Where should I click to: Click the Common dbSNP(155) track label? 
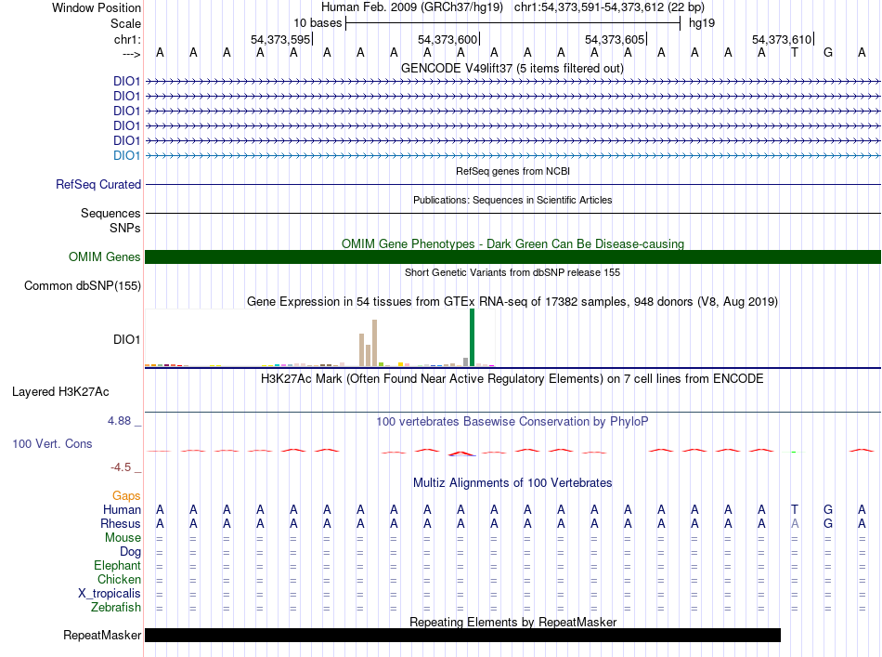(83, 286)
